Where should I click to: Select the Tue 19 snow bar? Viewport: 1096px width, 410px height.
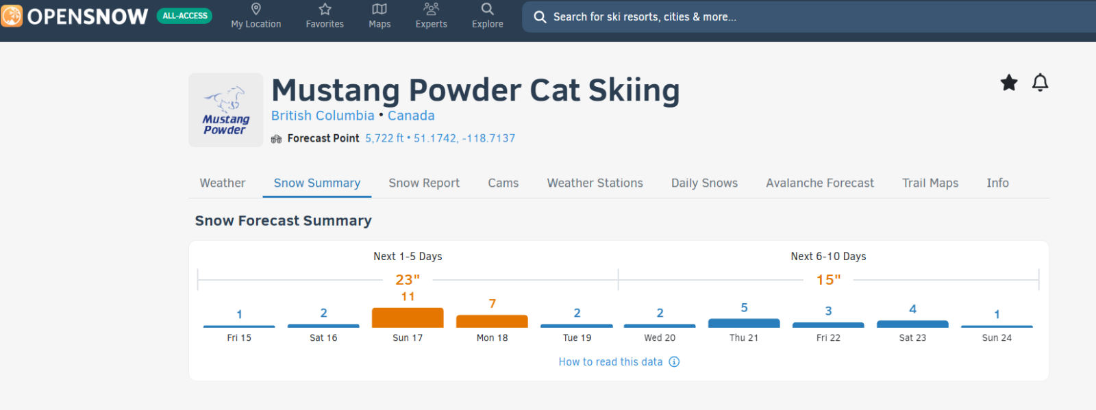tap(577, 326)
